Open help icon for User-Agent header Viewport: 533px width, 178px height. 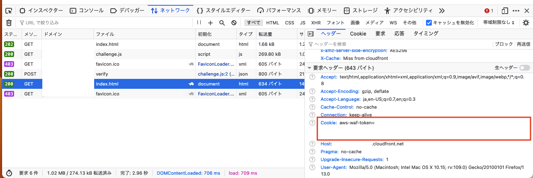(312, 167)
